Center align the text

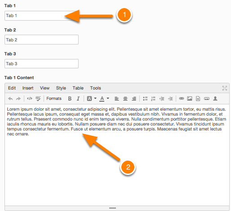[x=125, y=99]
